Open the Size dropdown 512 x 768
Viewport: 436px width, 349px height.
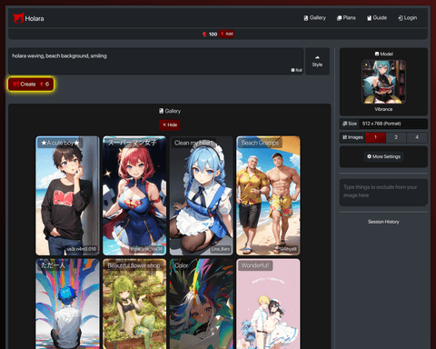click(x=393, y=124)
